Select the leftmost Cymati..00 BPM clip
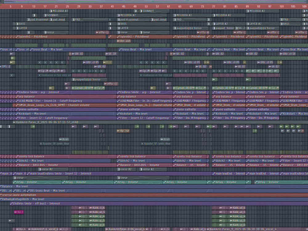Screen dimensions: 308x231 click(x=83, y=88)
